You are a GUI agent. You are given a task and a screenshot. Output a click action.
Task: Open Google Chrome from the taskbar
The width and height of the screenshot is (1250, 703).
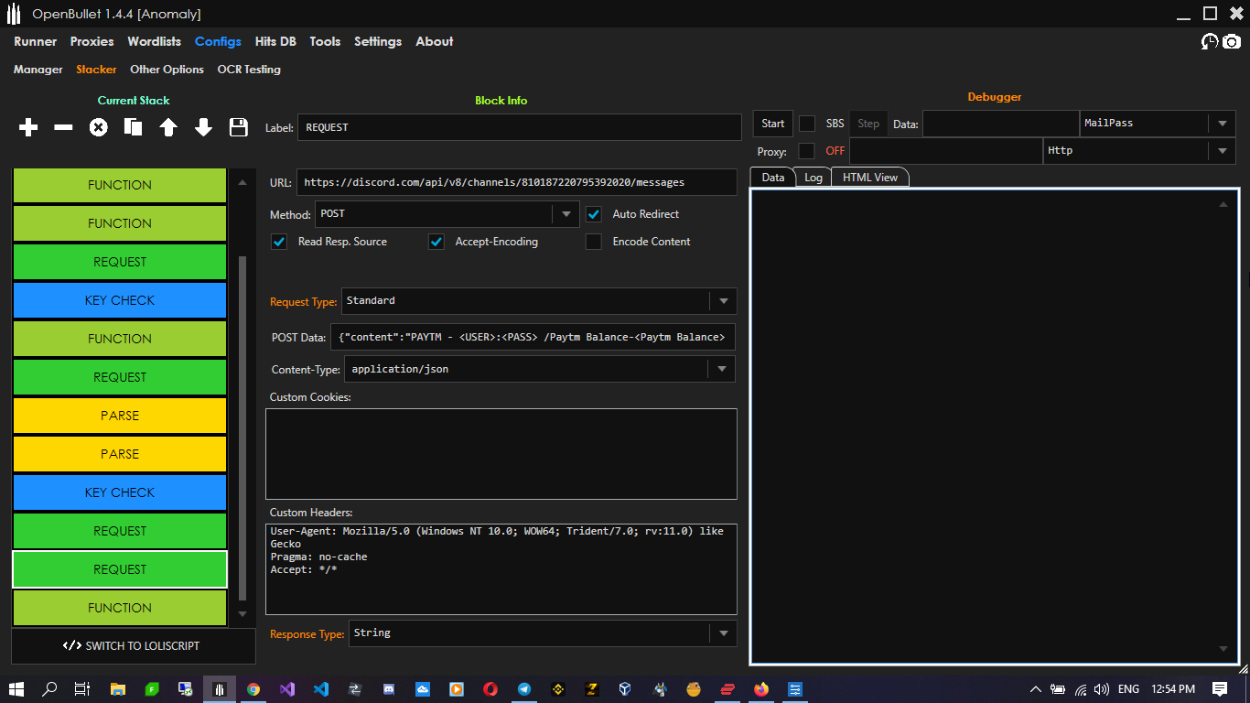coord(253,689)
